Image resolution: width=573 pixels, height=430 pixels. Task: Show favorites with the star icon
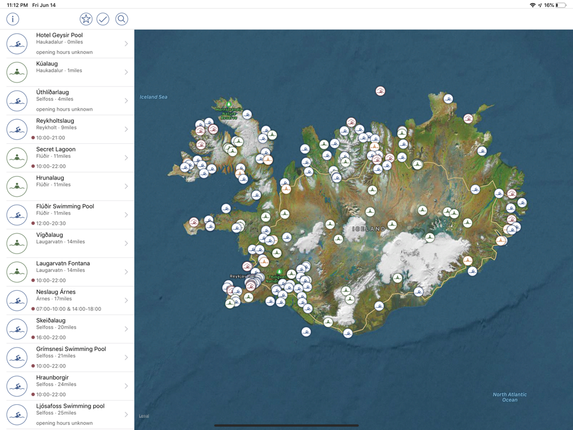tap(86, 19)
